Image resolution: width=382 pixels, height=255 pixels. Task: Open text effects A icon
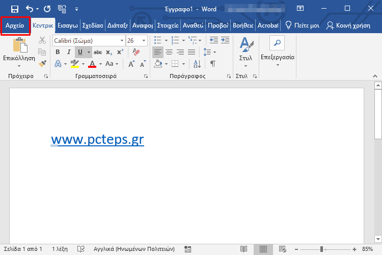click(58, 64)
